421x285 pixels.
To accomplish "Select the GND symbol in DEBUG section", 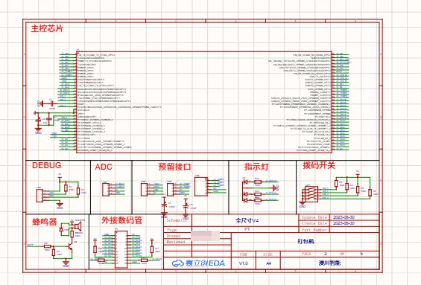I will tap(60, 205).
